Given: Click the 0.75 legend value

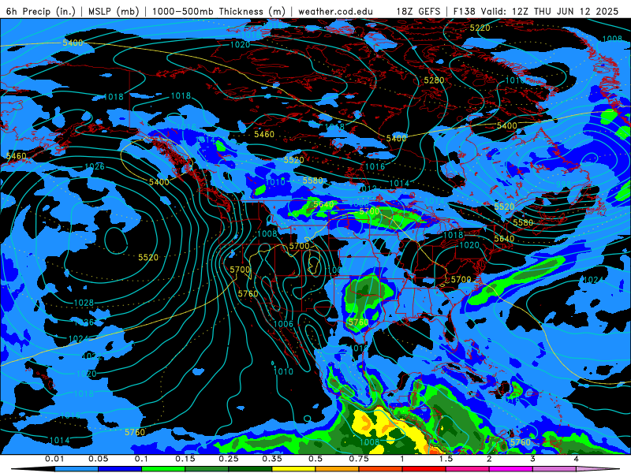Looking at the screenshot, I should pos(359,459).
